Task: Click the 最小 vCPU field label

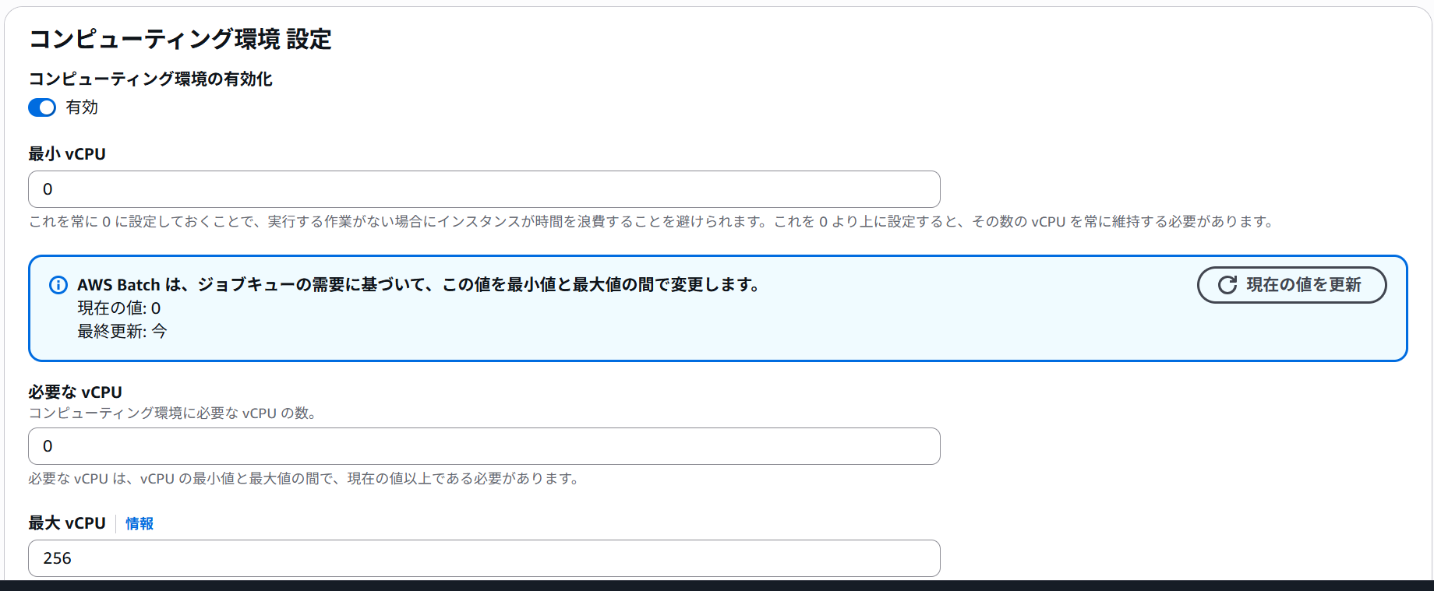Action: coord(67,154)
